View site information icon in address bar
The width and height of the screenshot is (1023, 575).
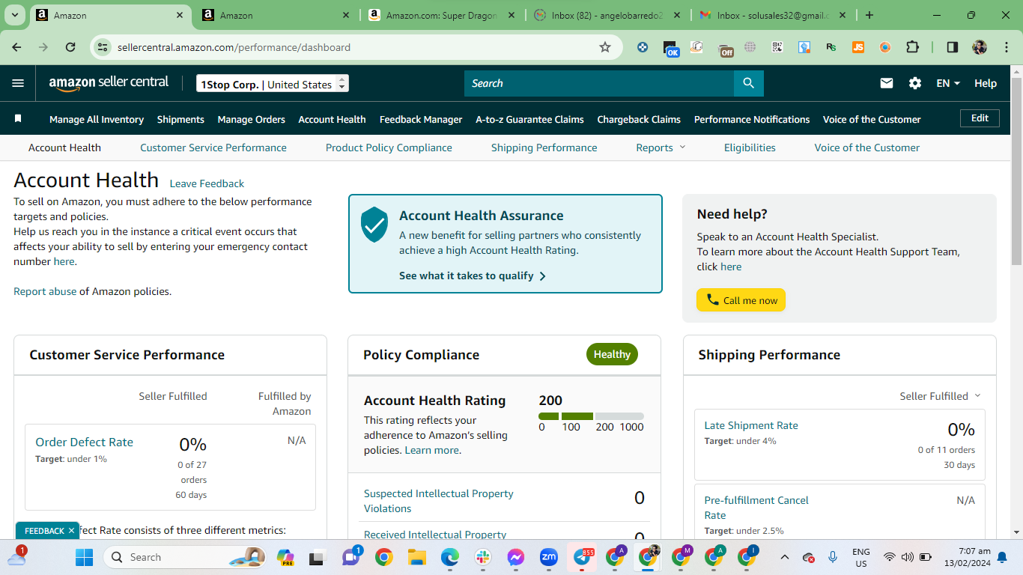(103, 47)
